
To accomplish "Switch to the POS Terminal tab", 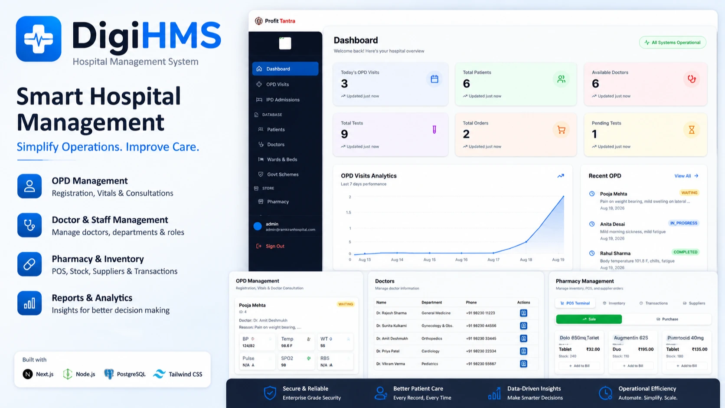I will point(575,303).
